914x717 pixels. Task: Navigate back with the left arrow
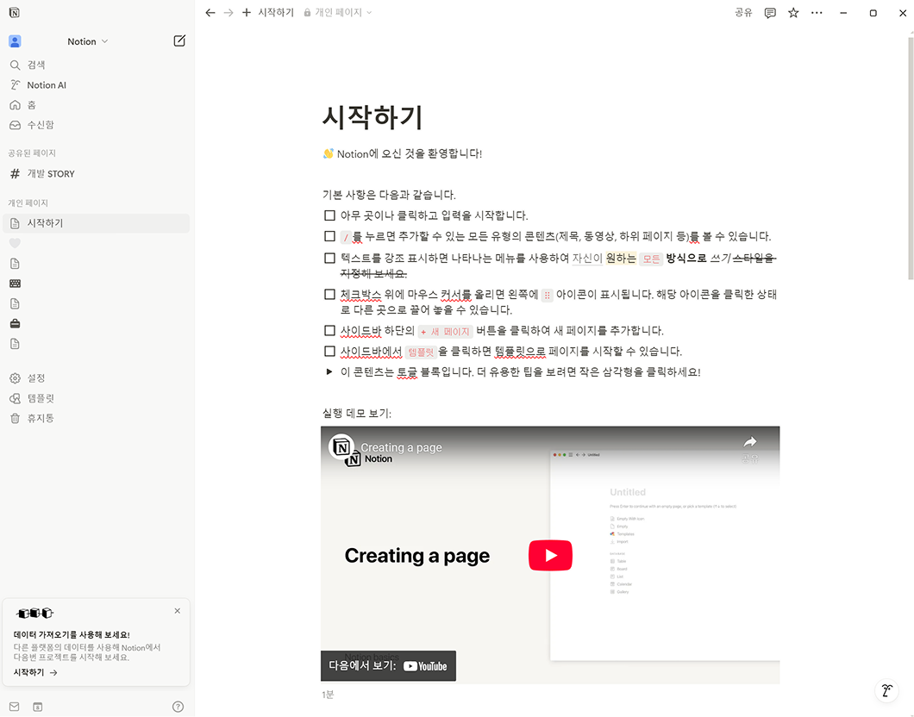click(210, 12)
